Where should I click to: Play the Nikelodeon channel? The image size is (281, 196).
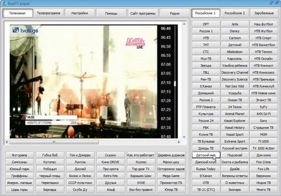(x=235, y=52)
